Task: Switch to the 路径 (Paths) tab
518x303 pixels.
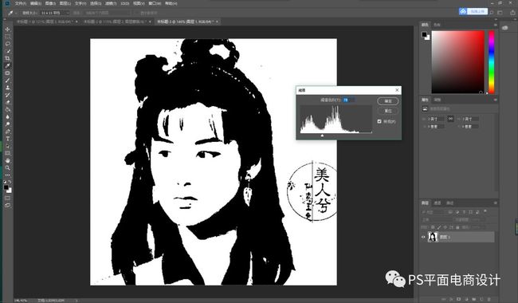Action: [x=449, y=203]
